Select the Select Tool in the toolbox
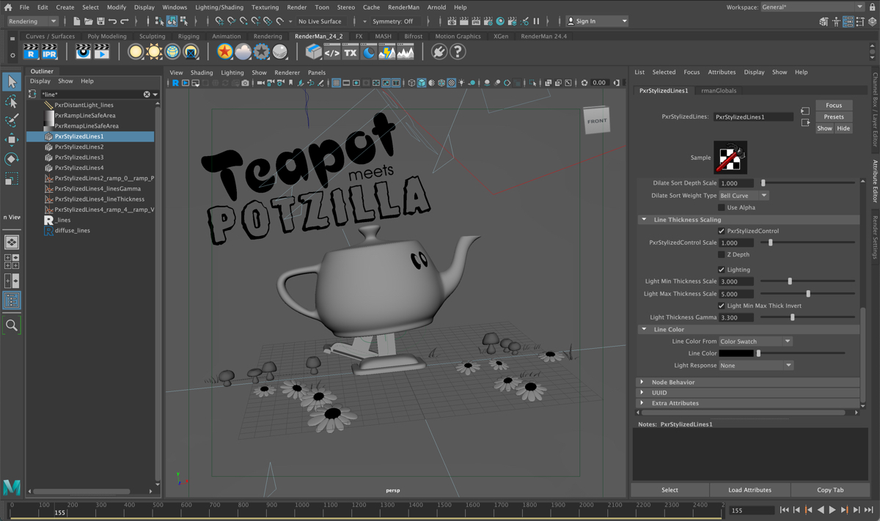 pos(11,81)
